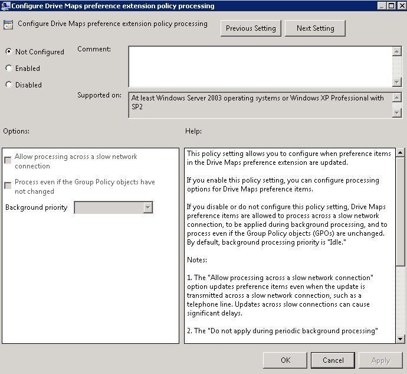Minimize the policy dialog window
Image resolution: width=407 pixels, height=374 pixels.
click(x=381, y=6)
